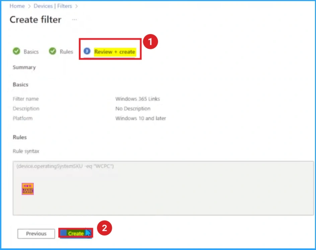316x250 pixels.
Task: Open the ellipsis menu beside Create filter
Action: (74, 19)
